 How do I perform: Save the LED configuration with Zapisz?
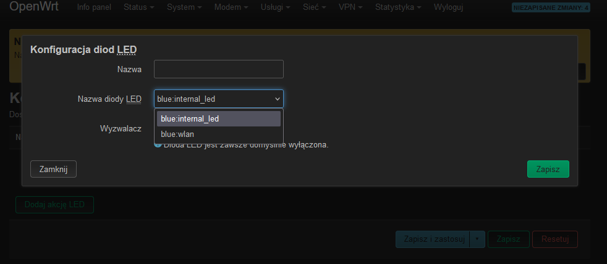click(548, 169)
